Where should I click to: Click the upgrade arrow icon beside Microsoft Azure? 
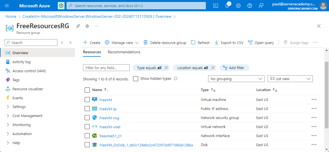(61, 6)
